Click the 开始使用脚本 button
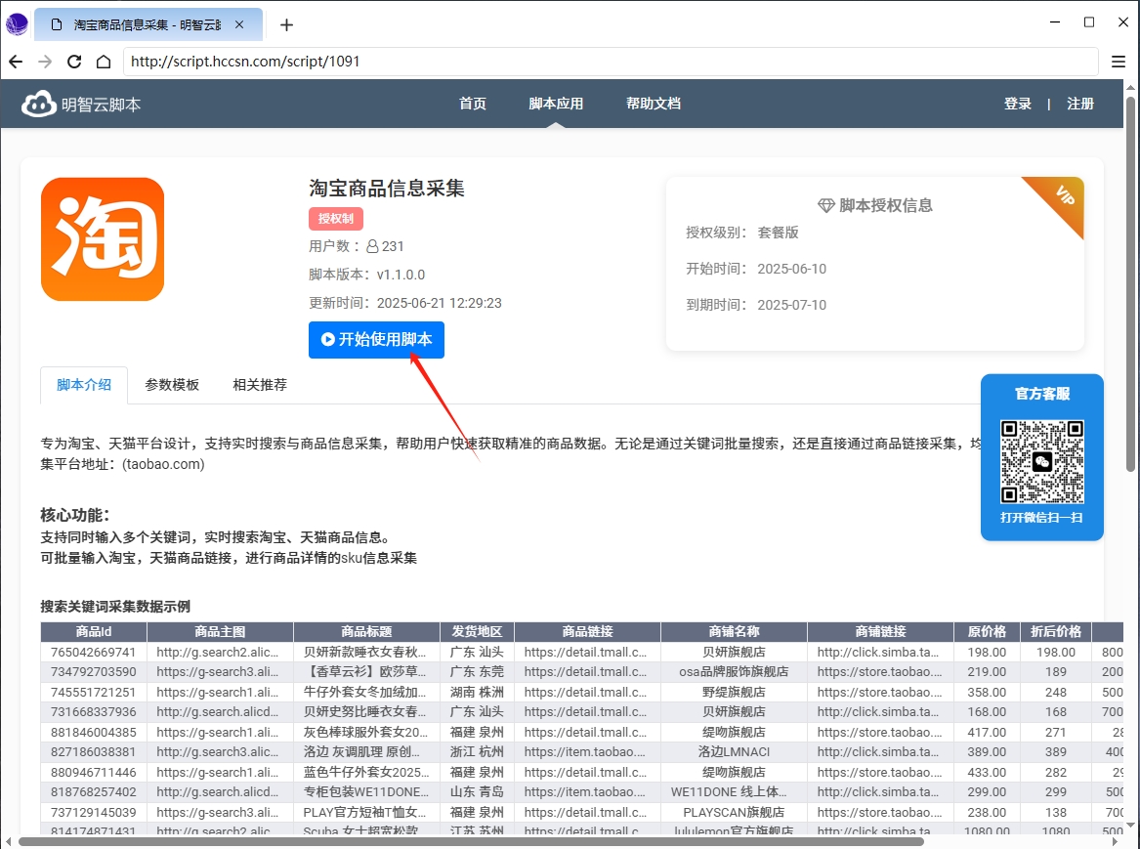 coord(377,339)
